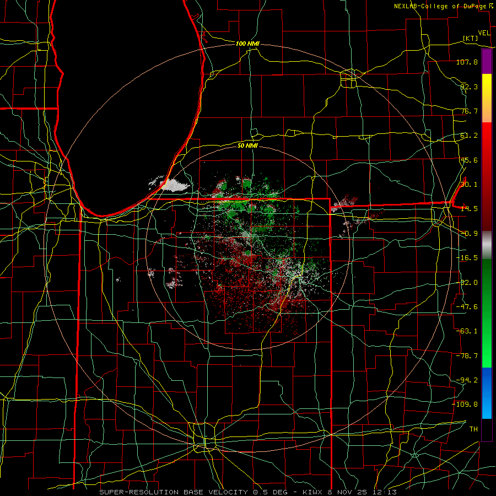Click the 14.5 legend value
This screenshot has height=496, width=496.
[469, 209]
